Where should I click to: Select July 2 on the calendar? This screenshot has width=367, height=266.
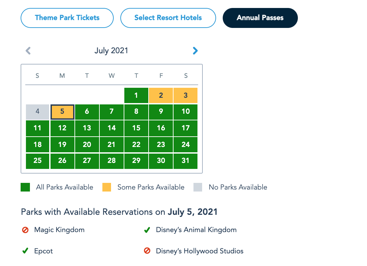161,95
